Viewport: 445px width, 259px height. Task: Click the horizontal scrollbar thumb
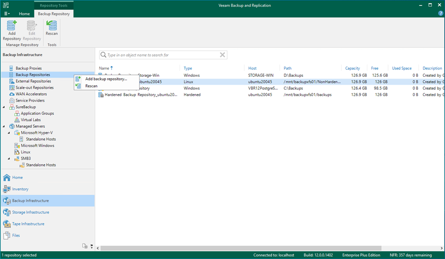click(x=241, y=248)
